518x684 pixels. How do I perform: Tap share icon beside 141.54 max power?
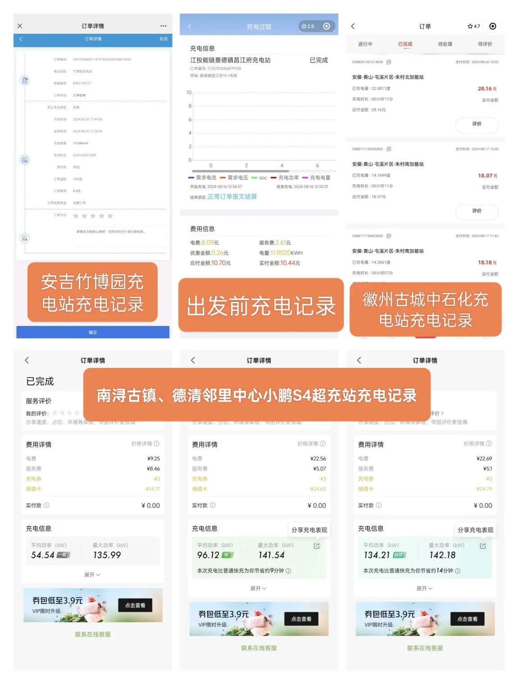pyautogui.click(x=317, y=546)
